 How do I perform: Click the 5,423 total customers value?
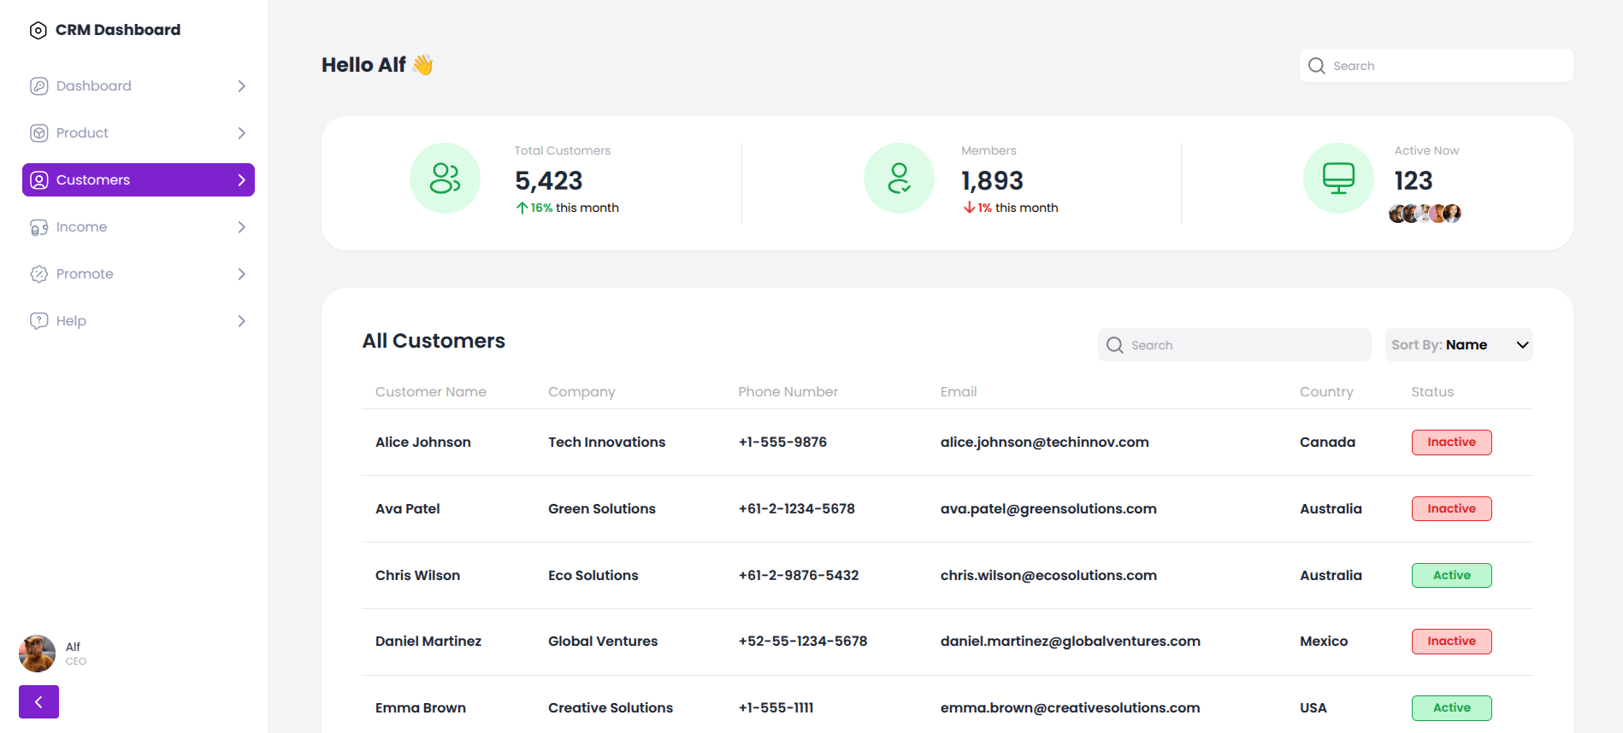549,181
